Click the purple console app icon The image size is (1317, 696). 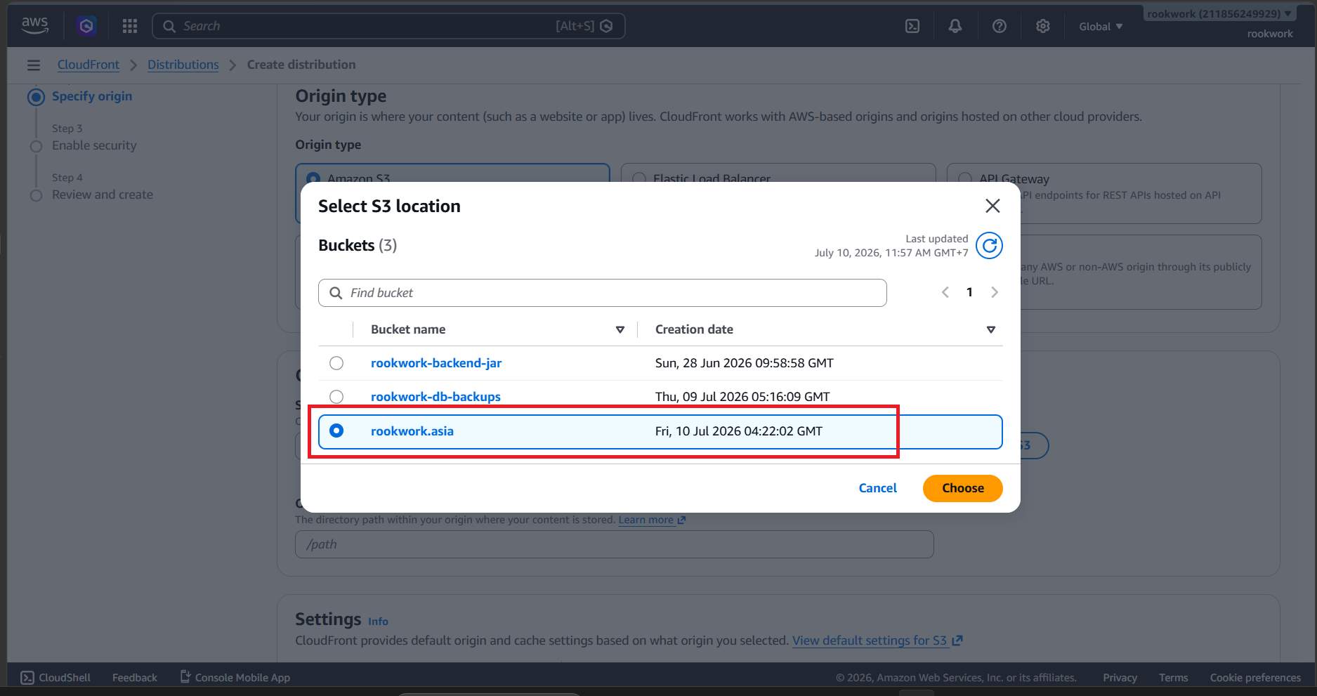(x=86, y=26)
